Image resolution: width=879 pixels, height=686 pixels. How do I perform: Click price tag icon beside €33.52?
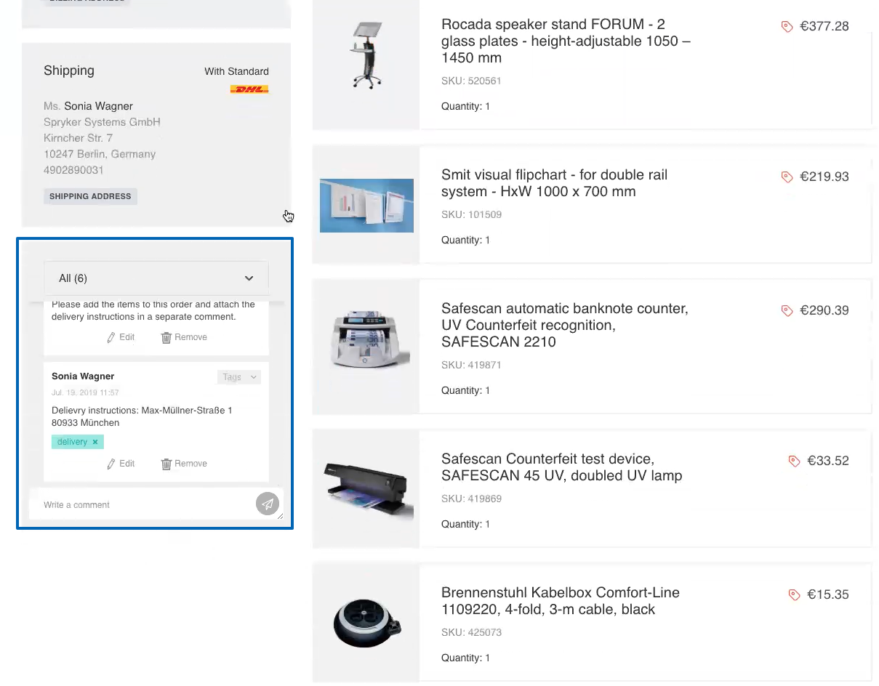tap(794, 461)
